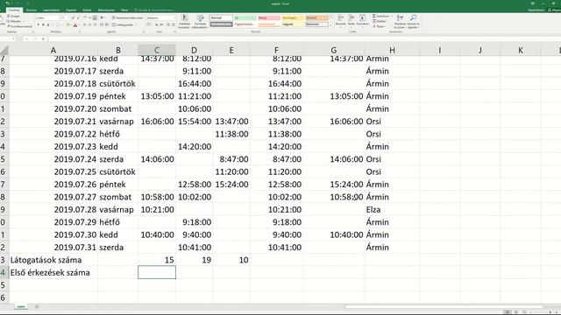Switch to the Beszúrás ribbon tab
The height and width of the screenshot is (315, 561).
tap(32, 10)
